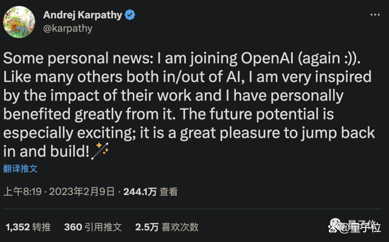Open the 2.5万 喜欢次数 likes list
The width and height of the screenshot is (389, 242).
[167, 227]
